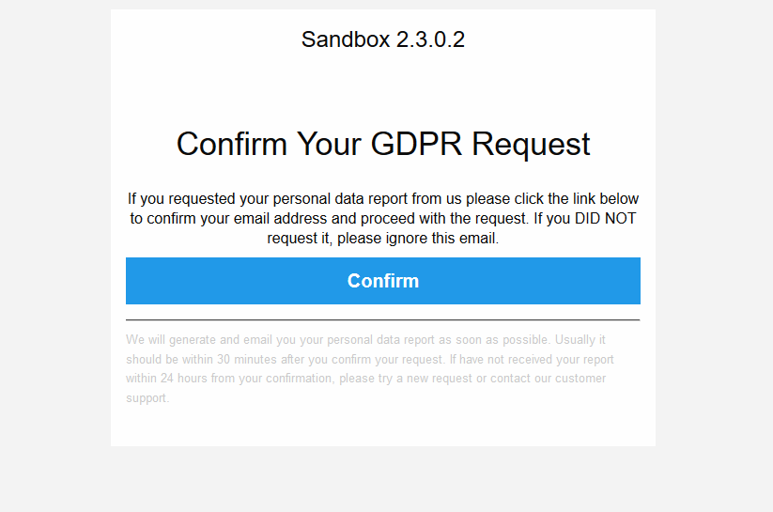Image resolution: width=773 pixels, height=512 pixels.
Task: Click the words DID NOT in the paragraph
Action: 606,218
